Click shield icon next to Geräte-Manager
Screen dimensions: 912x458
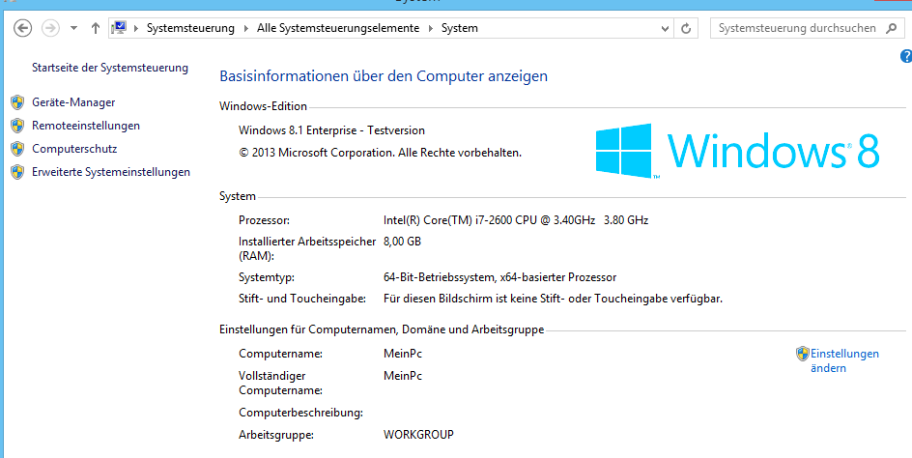pos(17,102)
